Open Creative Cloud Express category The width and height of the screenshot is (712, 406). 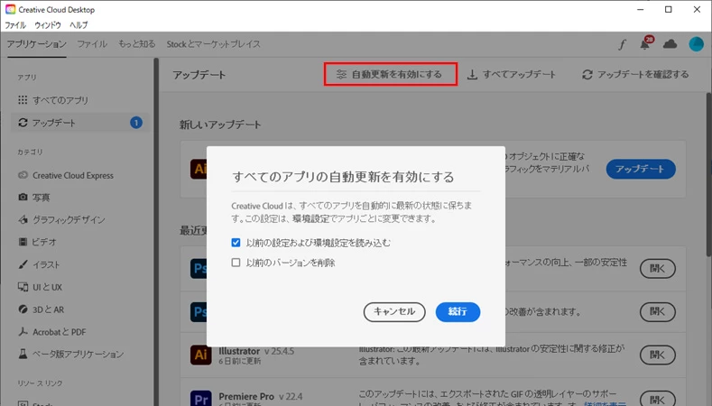[66, 175]
